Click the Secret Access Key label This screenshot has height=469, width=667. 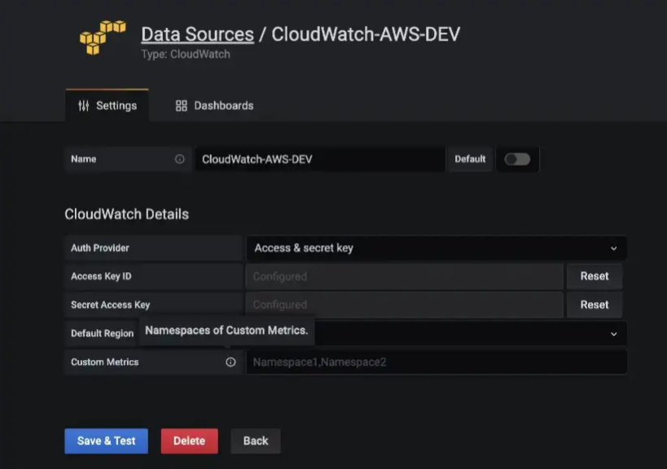111,305
